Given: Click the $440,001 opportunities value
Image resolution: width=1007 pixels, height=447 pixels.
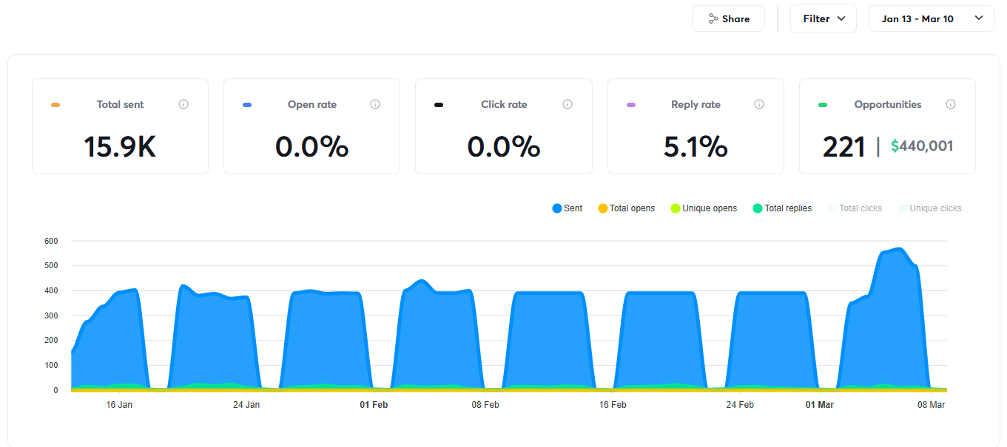Looking at the screenshot, I should click(922, 146).
